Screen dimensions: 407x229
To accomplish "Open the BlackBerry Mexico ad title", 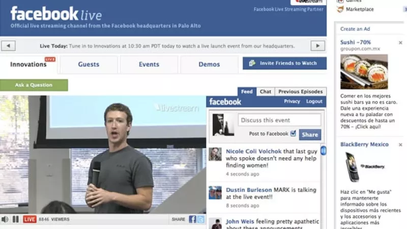I will [x=364, y=145].
